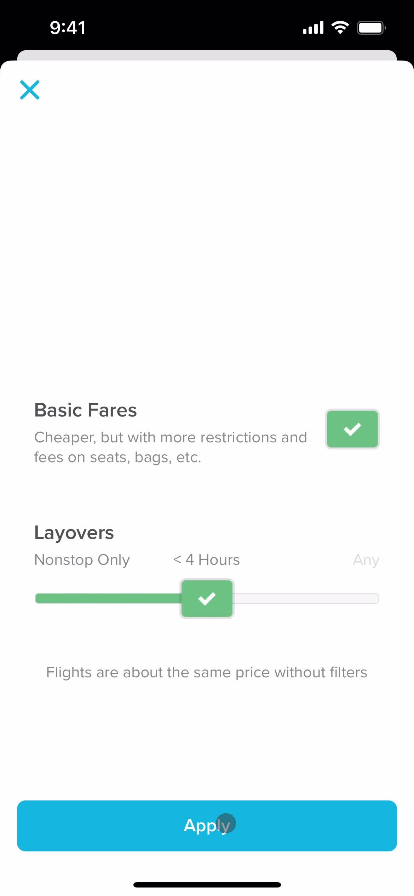Tap the Apply button
This screenshot has width=414, height=896.
(x=207, y=826)
